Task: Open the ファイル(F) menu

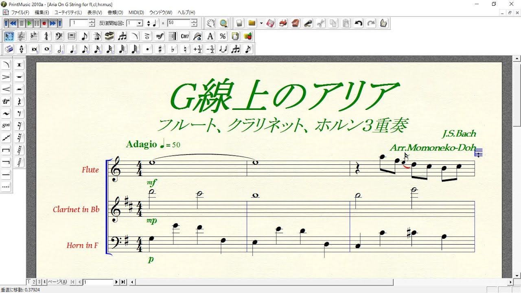Action: (20, 13)
